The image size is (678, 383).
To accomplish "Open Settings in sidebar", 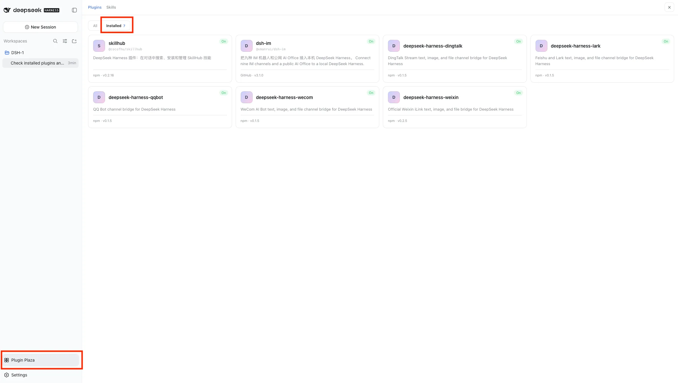I will coord(40,375).
